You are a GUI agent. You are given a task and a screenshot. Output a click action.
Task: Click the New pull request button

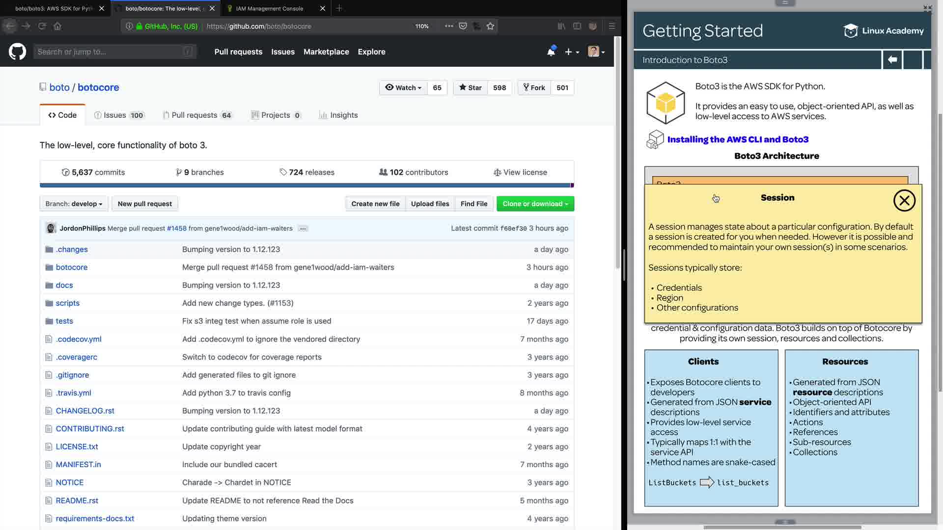click(x=144, y=204)
